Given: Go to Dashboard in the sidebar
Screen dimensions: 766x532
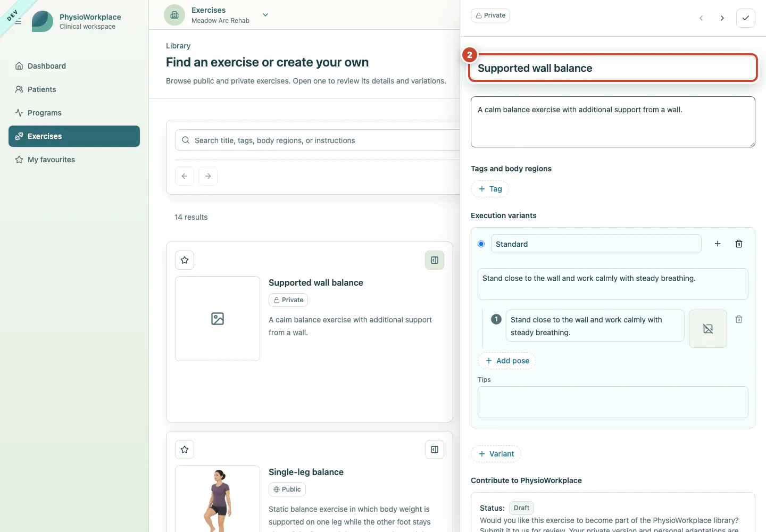Looking at the screenshot, I should [x=74, y=66].
